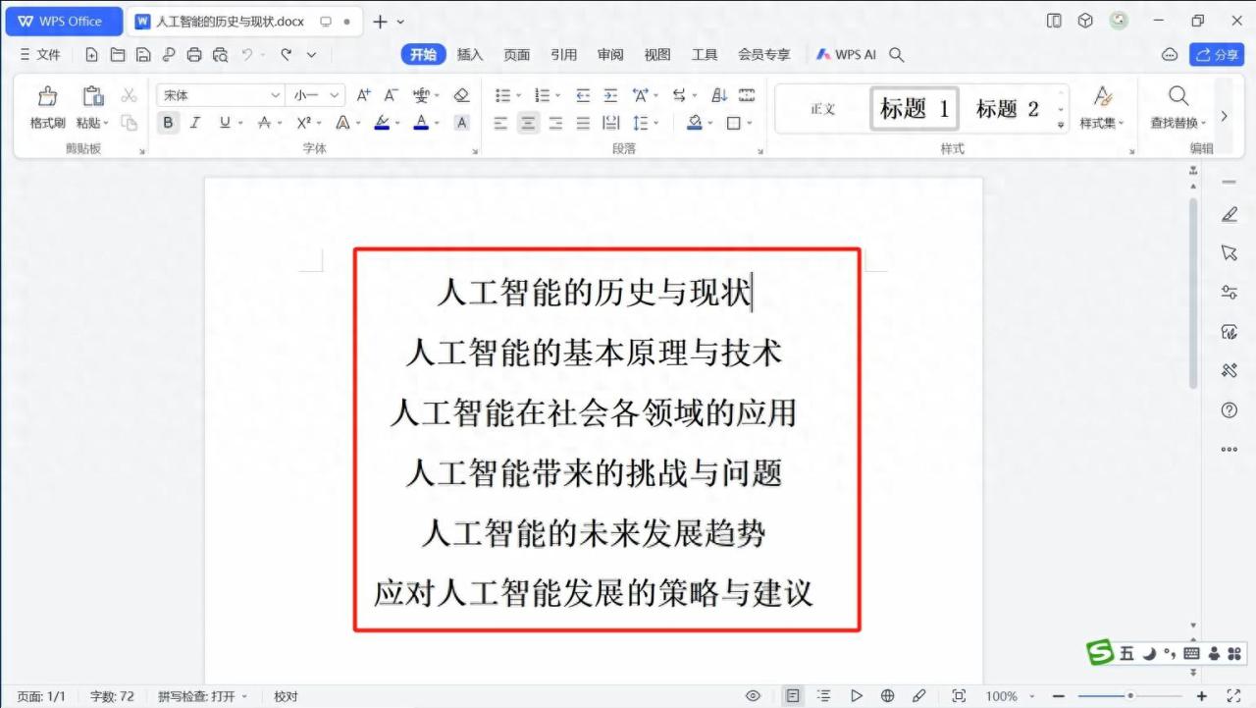The width and height of the screenshot is (1256, 708).
Task: Click the cloud sync icon beside Share
Action: [1170, 55]
